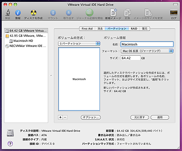Viewport: 182px width, 151px height.
Task: Select the Macintosh partition block in layout
Action: [79, 79]
